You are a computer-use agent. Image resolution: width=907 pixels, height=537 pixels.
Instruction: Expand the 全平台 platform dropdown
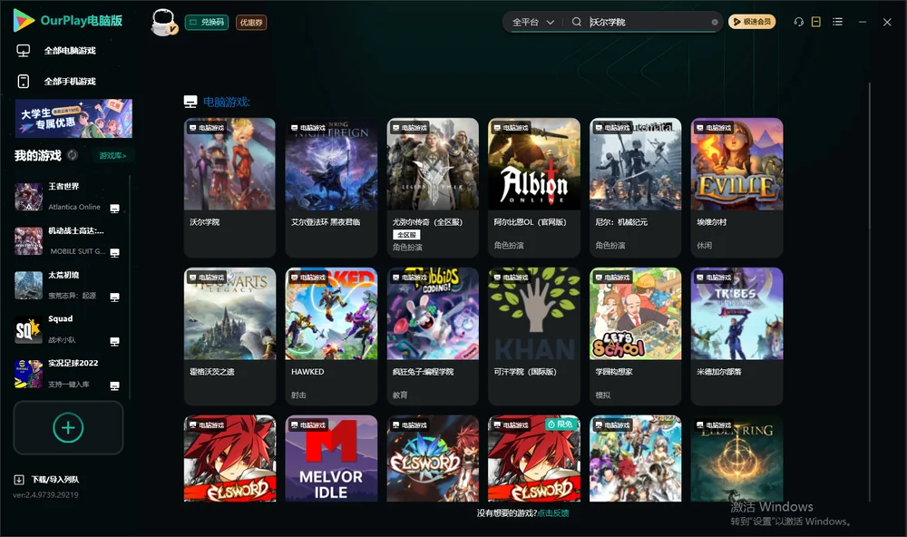point(532,22)
